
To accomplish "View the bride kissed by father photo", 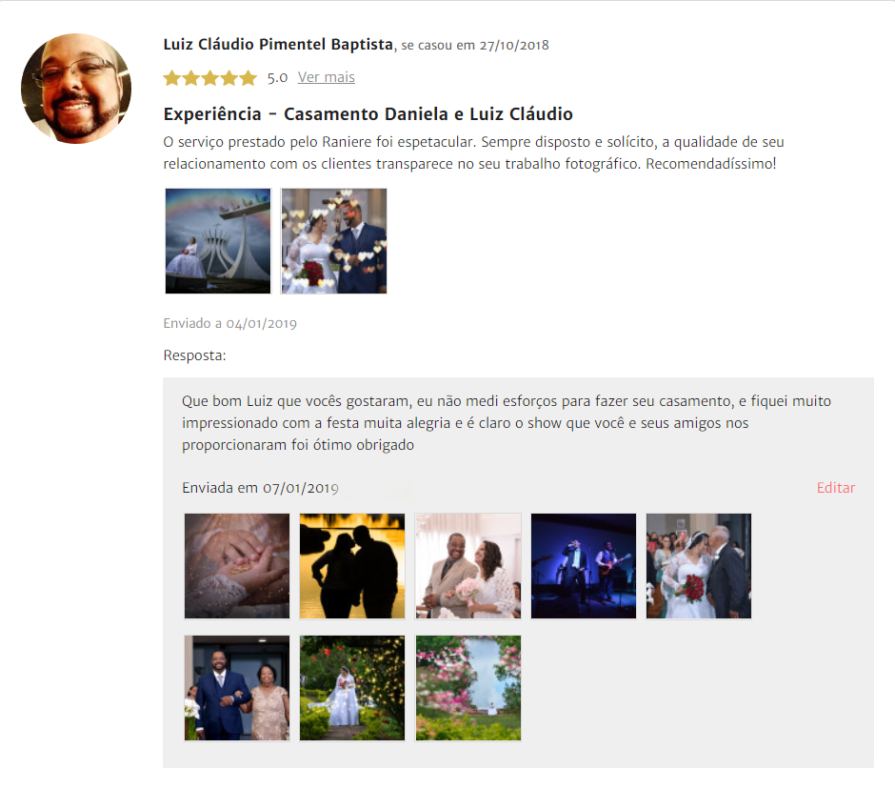I will tap(699, 566).
